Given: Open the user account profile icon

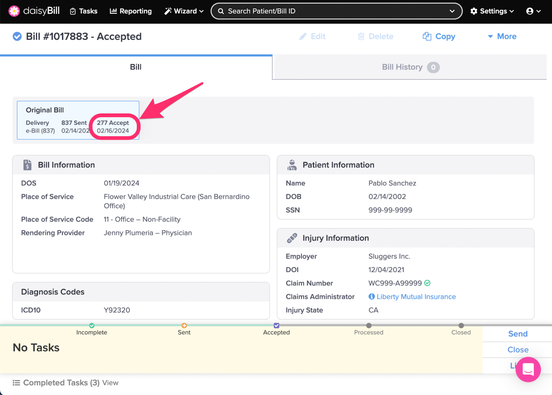Looking at the screenshot, I should coord(530,11).
